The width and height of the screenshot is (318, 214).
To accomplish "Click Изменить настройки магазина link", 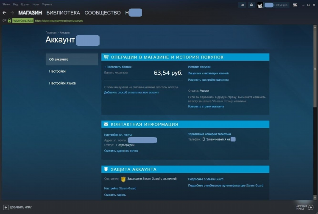I will pyautogui.click(x=208, y=80).
